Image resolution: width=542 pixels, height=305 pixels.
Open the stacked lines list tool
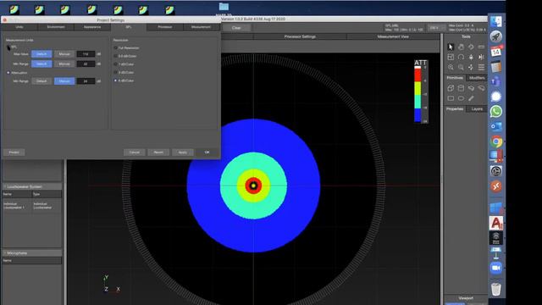pyautogui.click(x=481, y=67)
